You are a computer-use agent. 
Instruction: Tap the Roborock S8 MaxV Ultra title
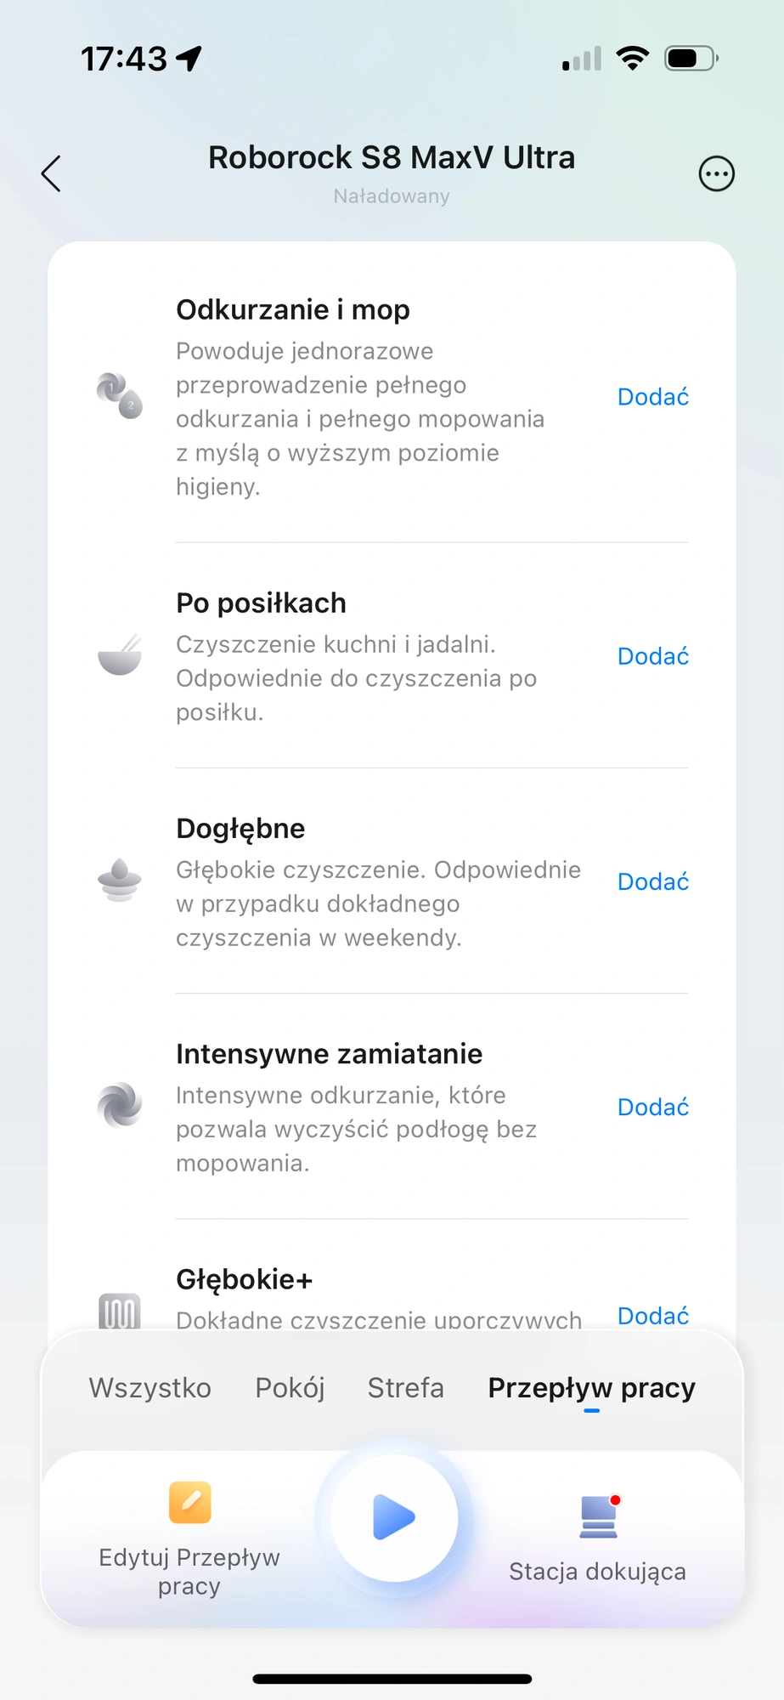(x=392, y=158)
